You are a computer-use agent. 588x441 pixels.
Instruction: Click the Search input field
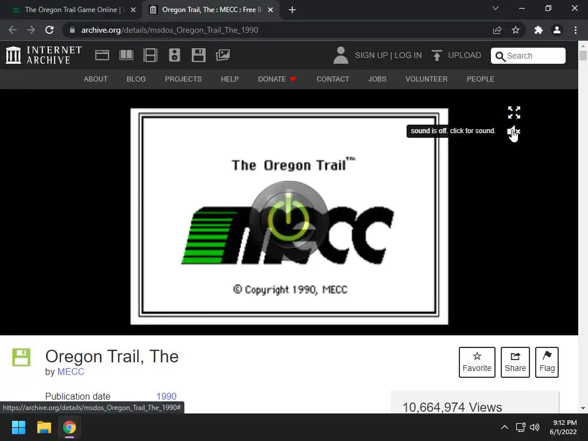tap(528, 56)
